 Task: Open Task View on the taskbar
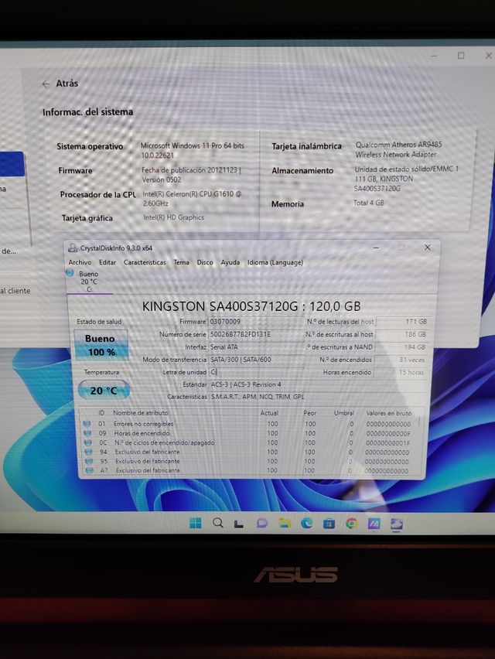239,524
